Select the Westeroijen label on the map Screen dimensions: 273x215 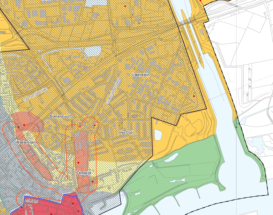point(26,142)
